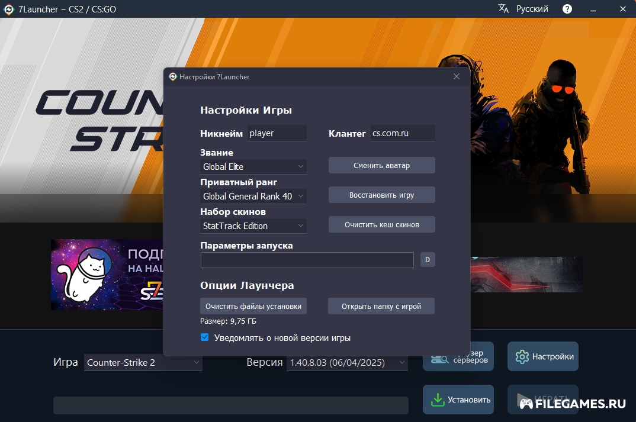Minimize the 7Launcher window
The image size is (636, 422).
(593, 9)
